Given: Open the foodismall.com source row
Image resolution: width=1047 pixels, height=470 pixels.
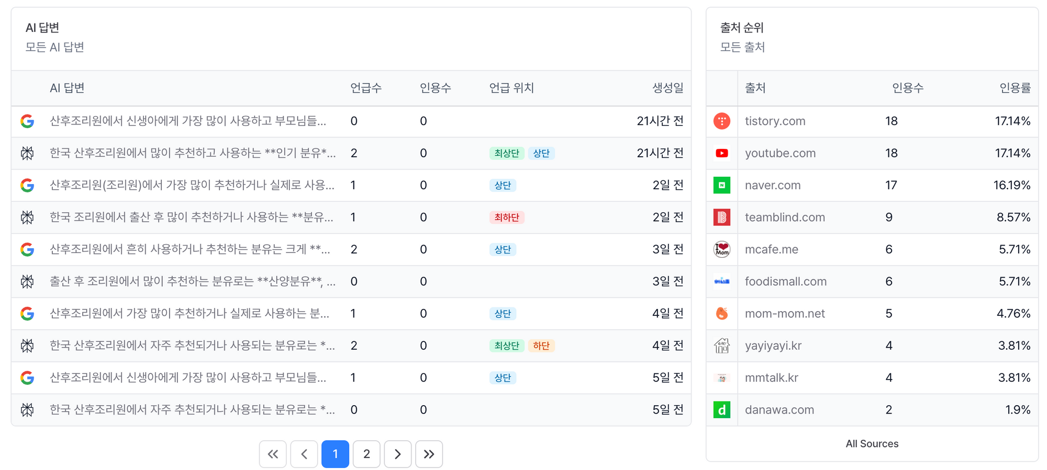Looking at the screenshot, I should (x=785, y=282).
